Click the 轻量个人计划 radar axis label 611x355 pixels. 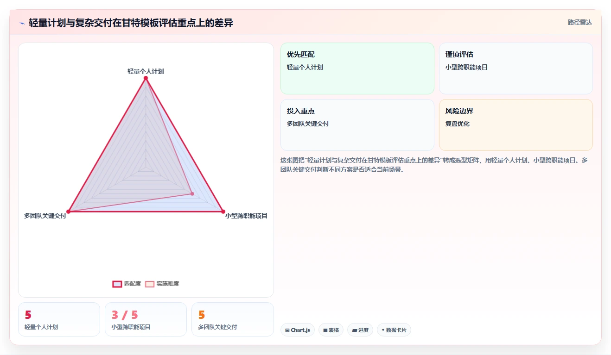click(146, 71)
